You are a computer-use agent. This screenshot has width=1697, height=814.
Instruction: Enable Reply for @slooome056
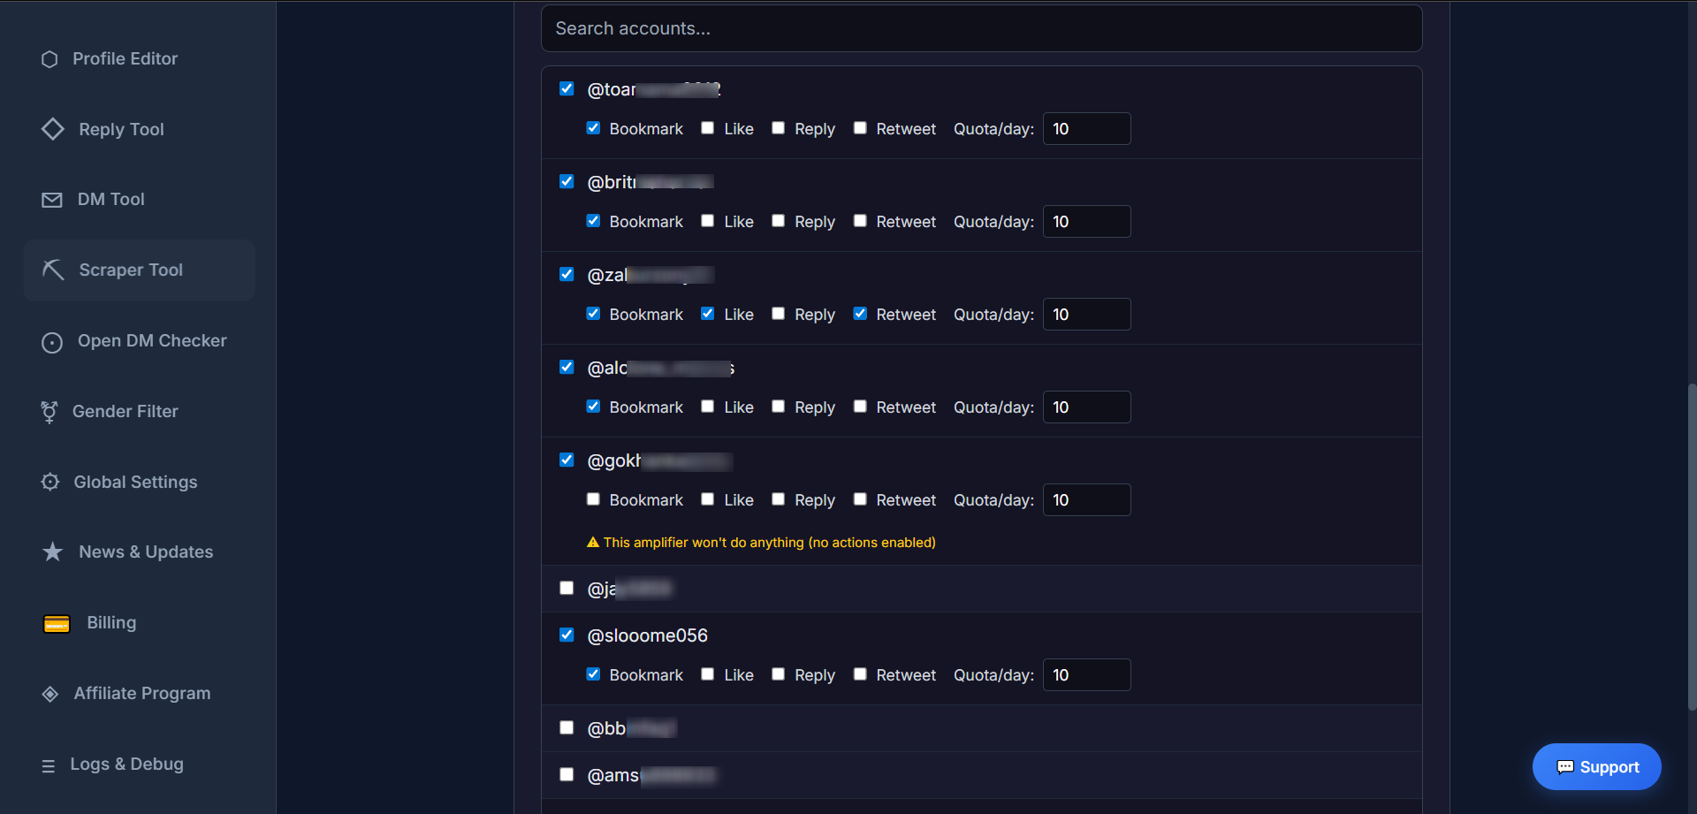pos(778,674)
